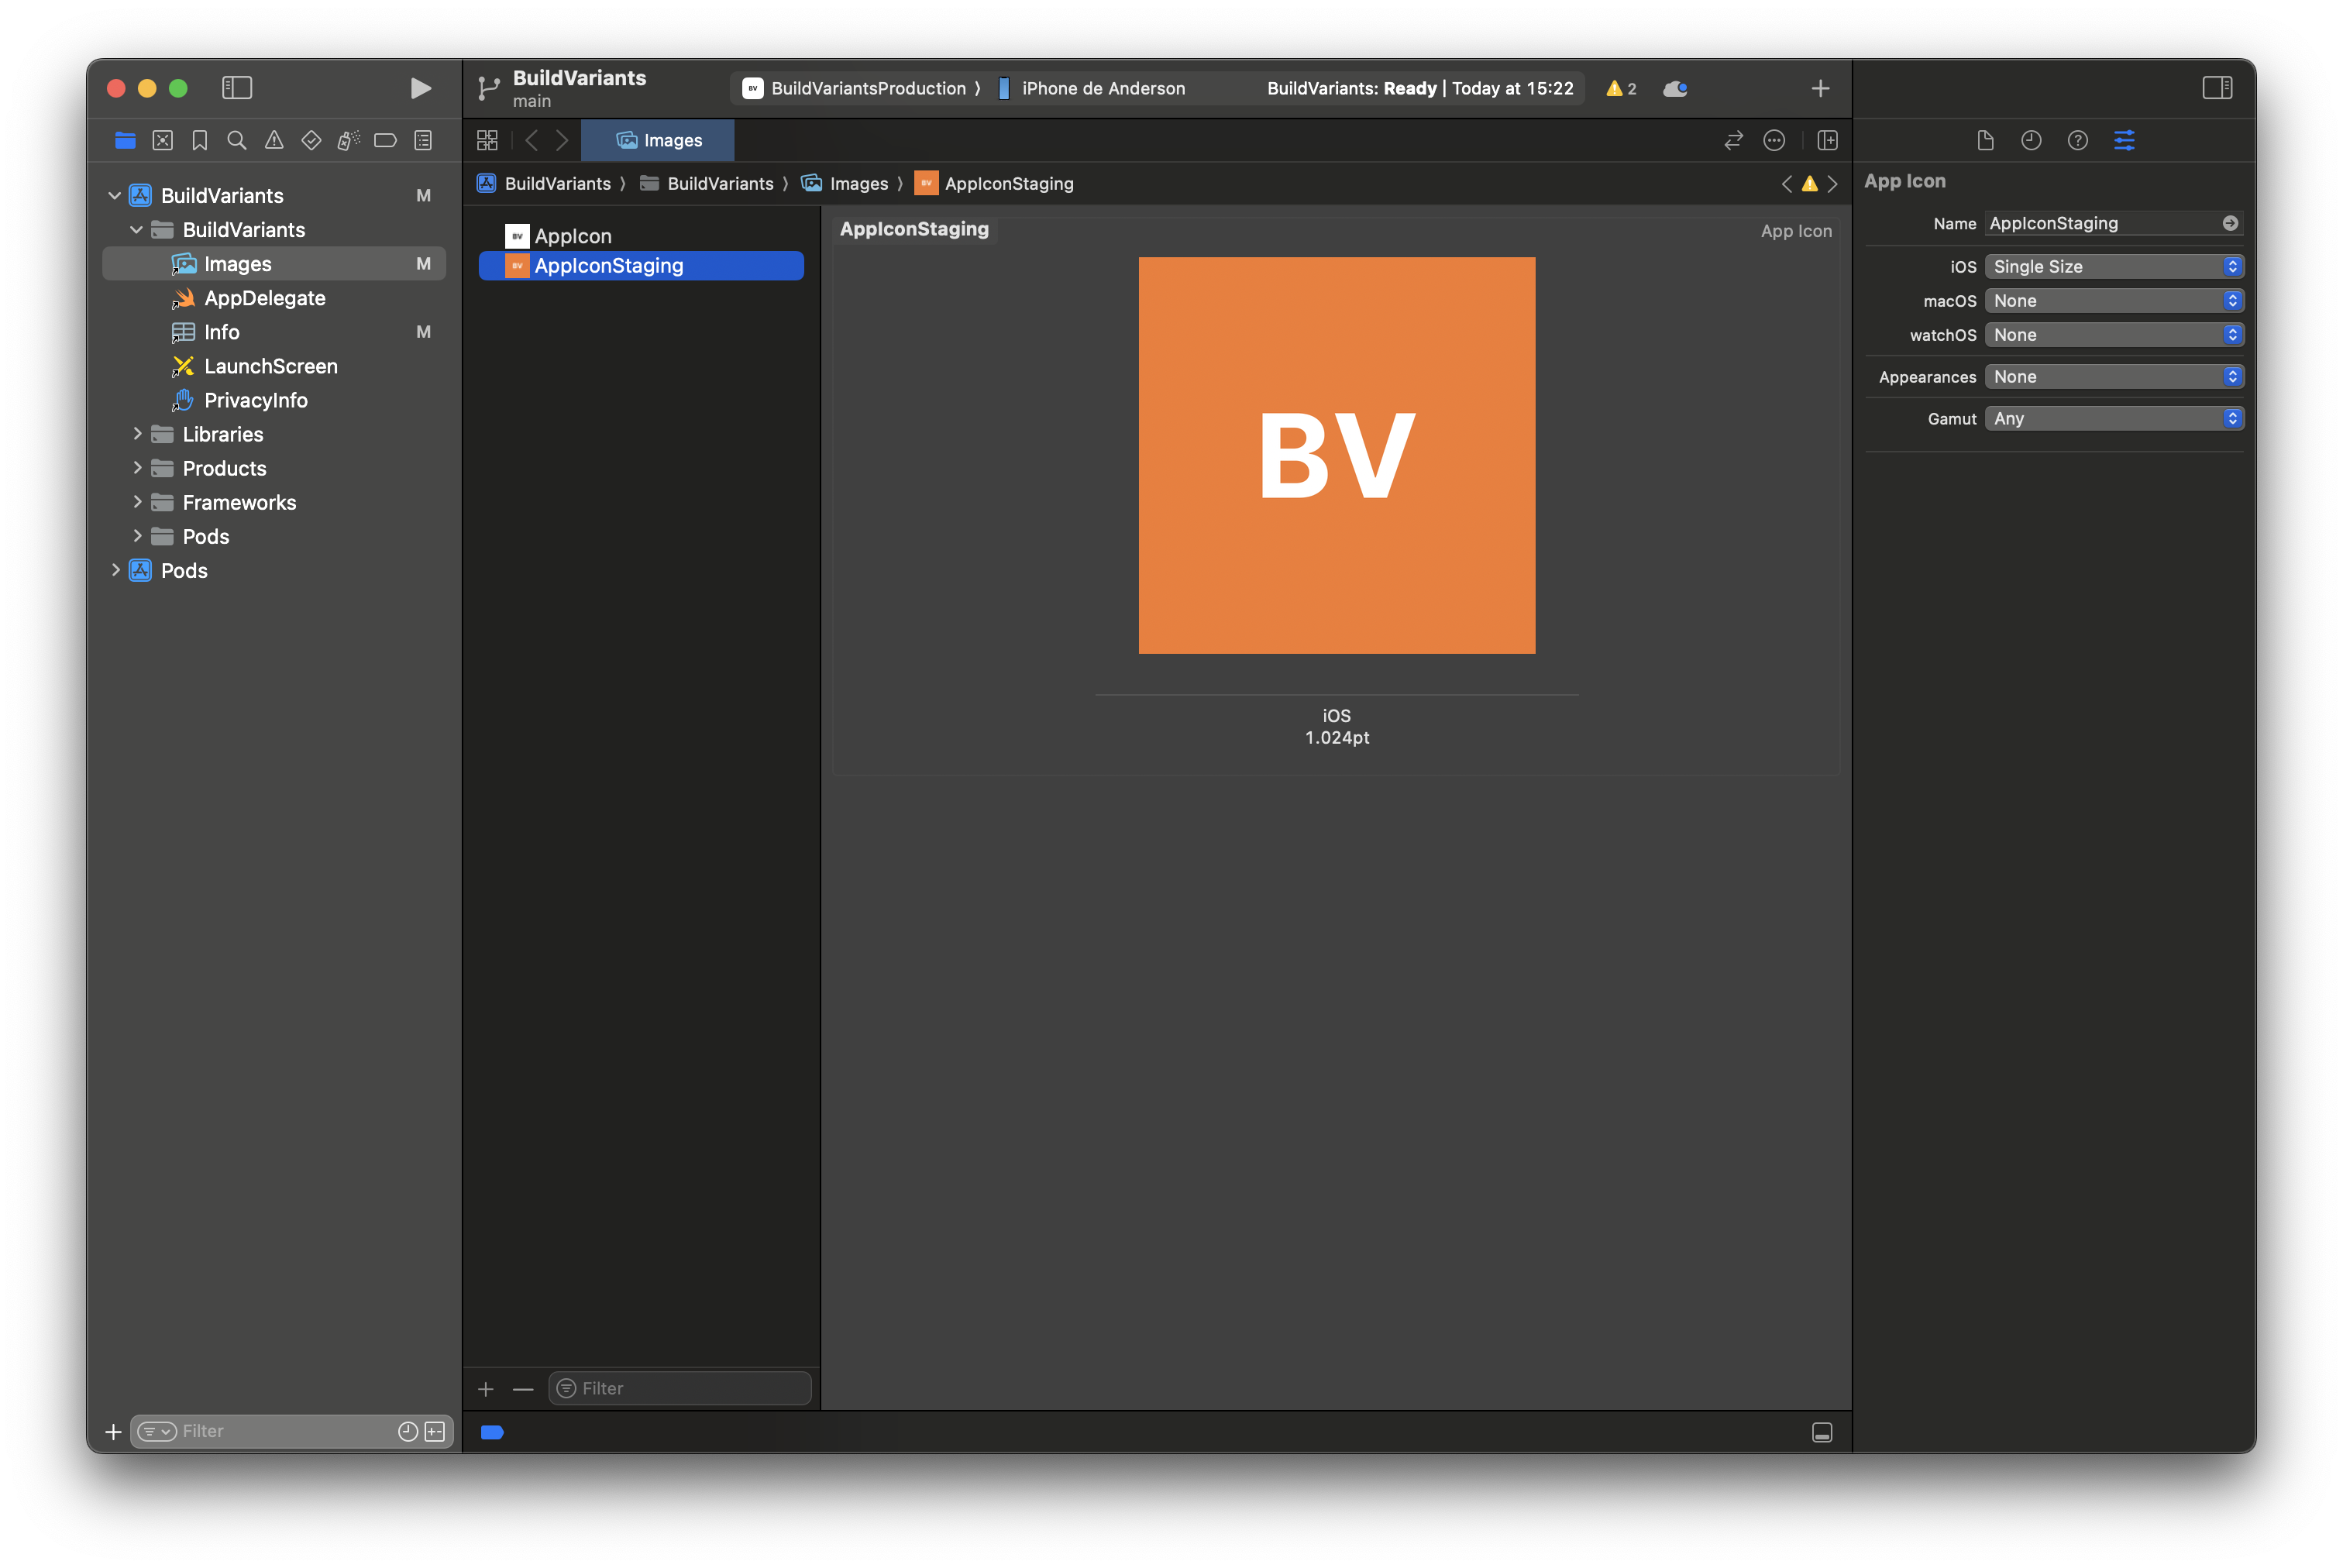Viewport: 2343px width, 1568px height.
Task: Open the watchOS dropdown
Action: (2114, 334)
